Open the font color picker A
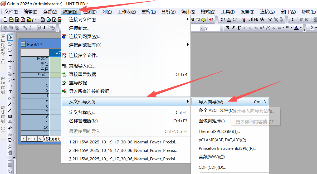The image size is (317, 174). pyautogui.click(x=296, y=28)
